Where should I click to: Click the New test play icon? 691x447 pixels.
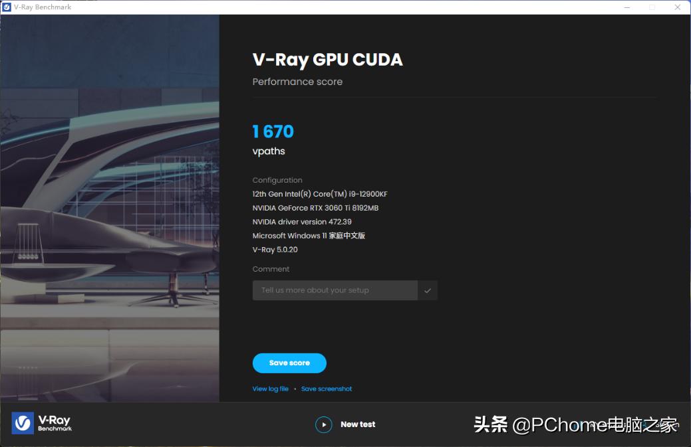coord(323,424)
